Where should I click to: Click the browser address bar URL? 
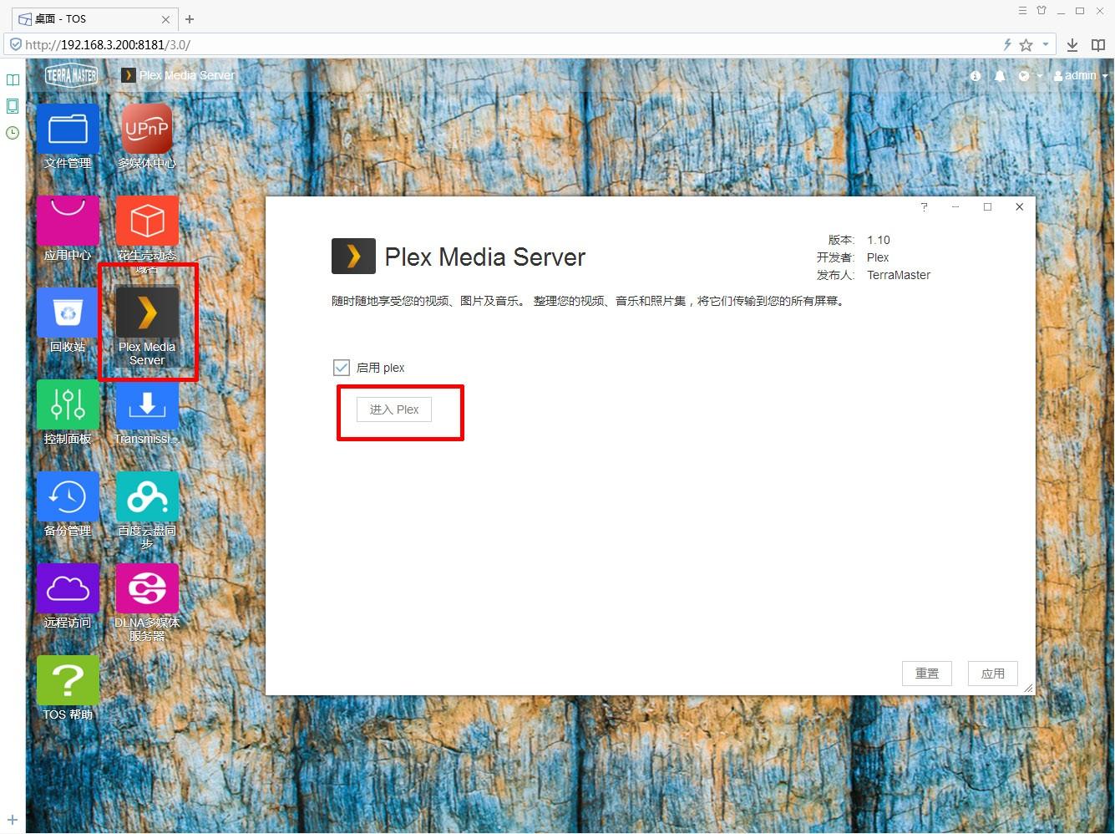coord(108,45)
